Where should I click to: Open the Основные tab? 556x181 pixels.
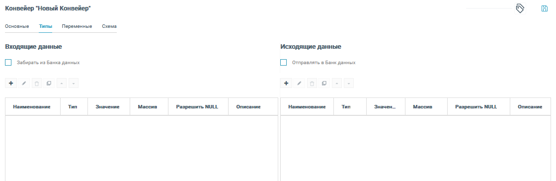coord(17,27)
